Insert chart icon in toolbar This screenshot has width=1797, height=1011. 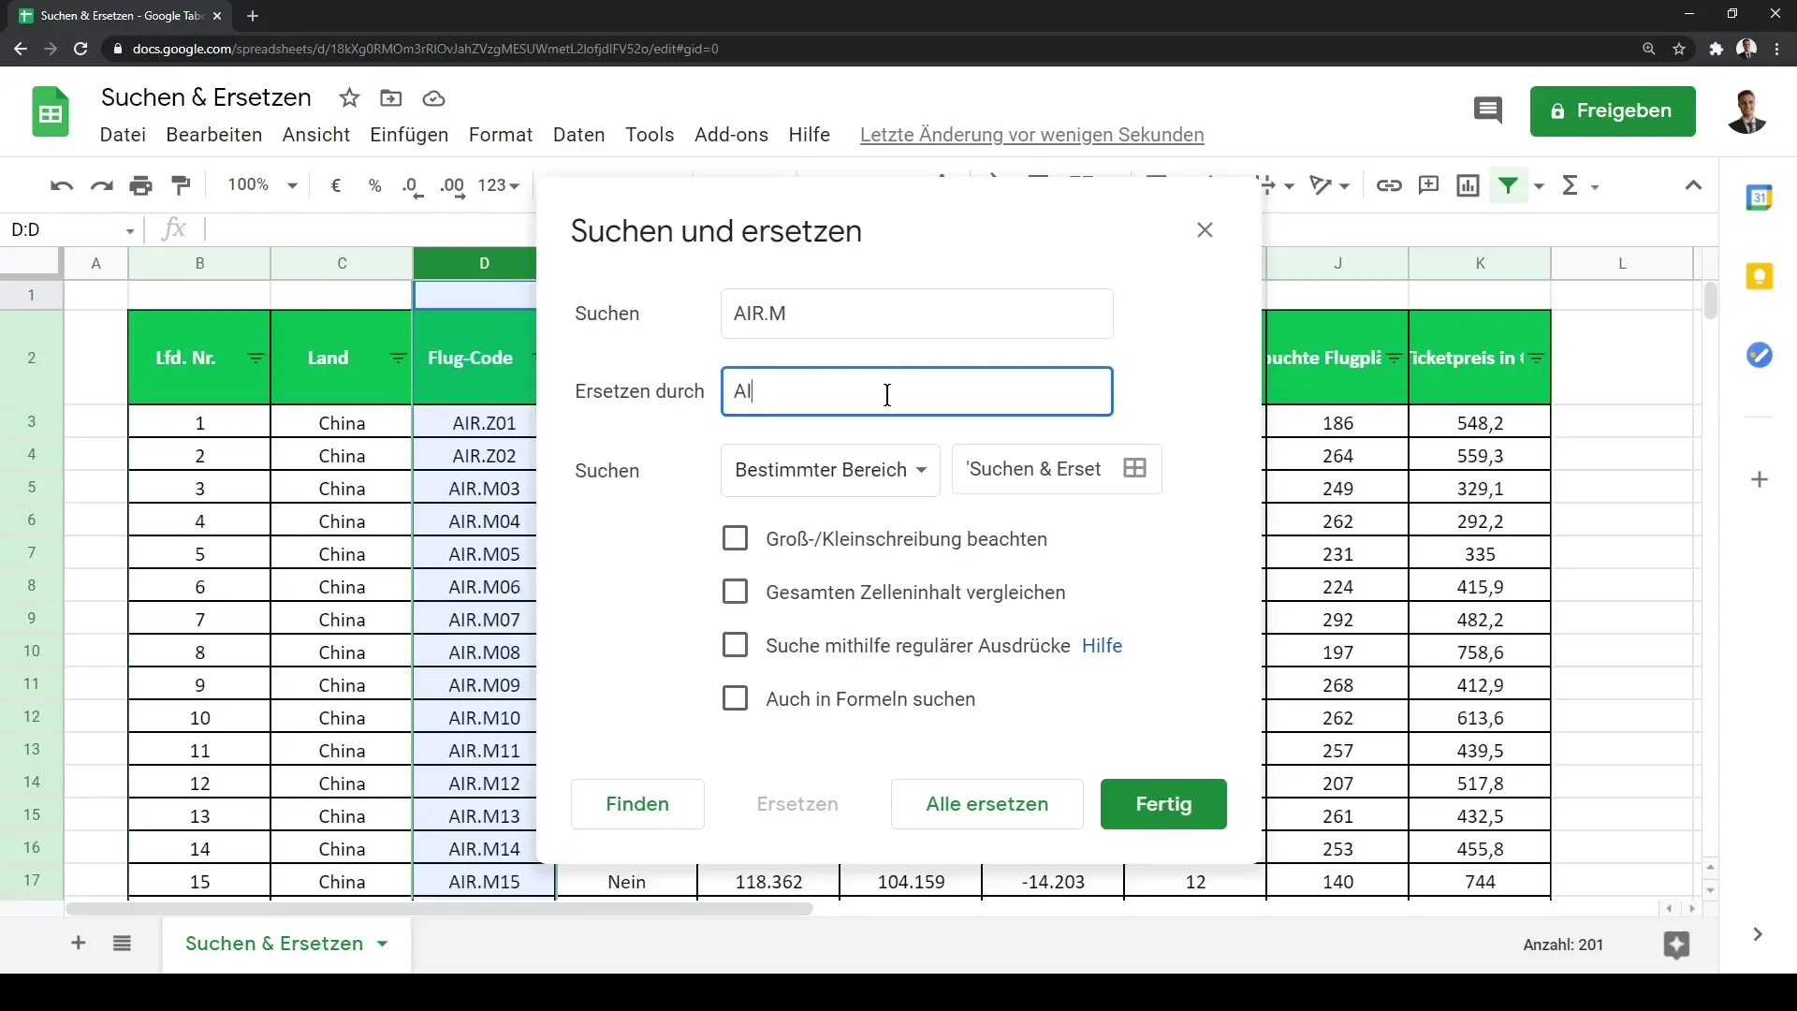[x=1468, y=185]
